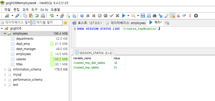Open the 파일 menu
This screenshot has height=101, width=215.
point(7,10)
